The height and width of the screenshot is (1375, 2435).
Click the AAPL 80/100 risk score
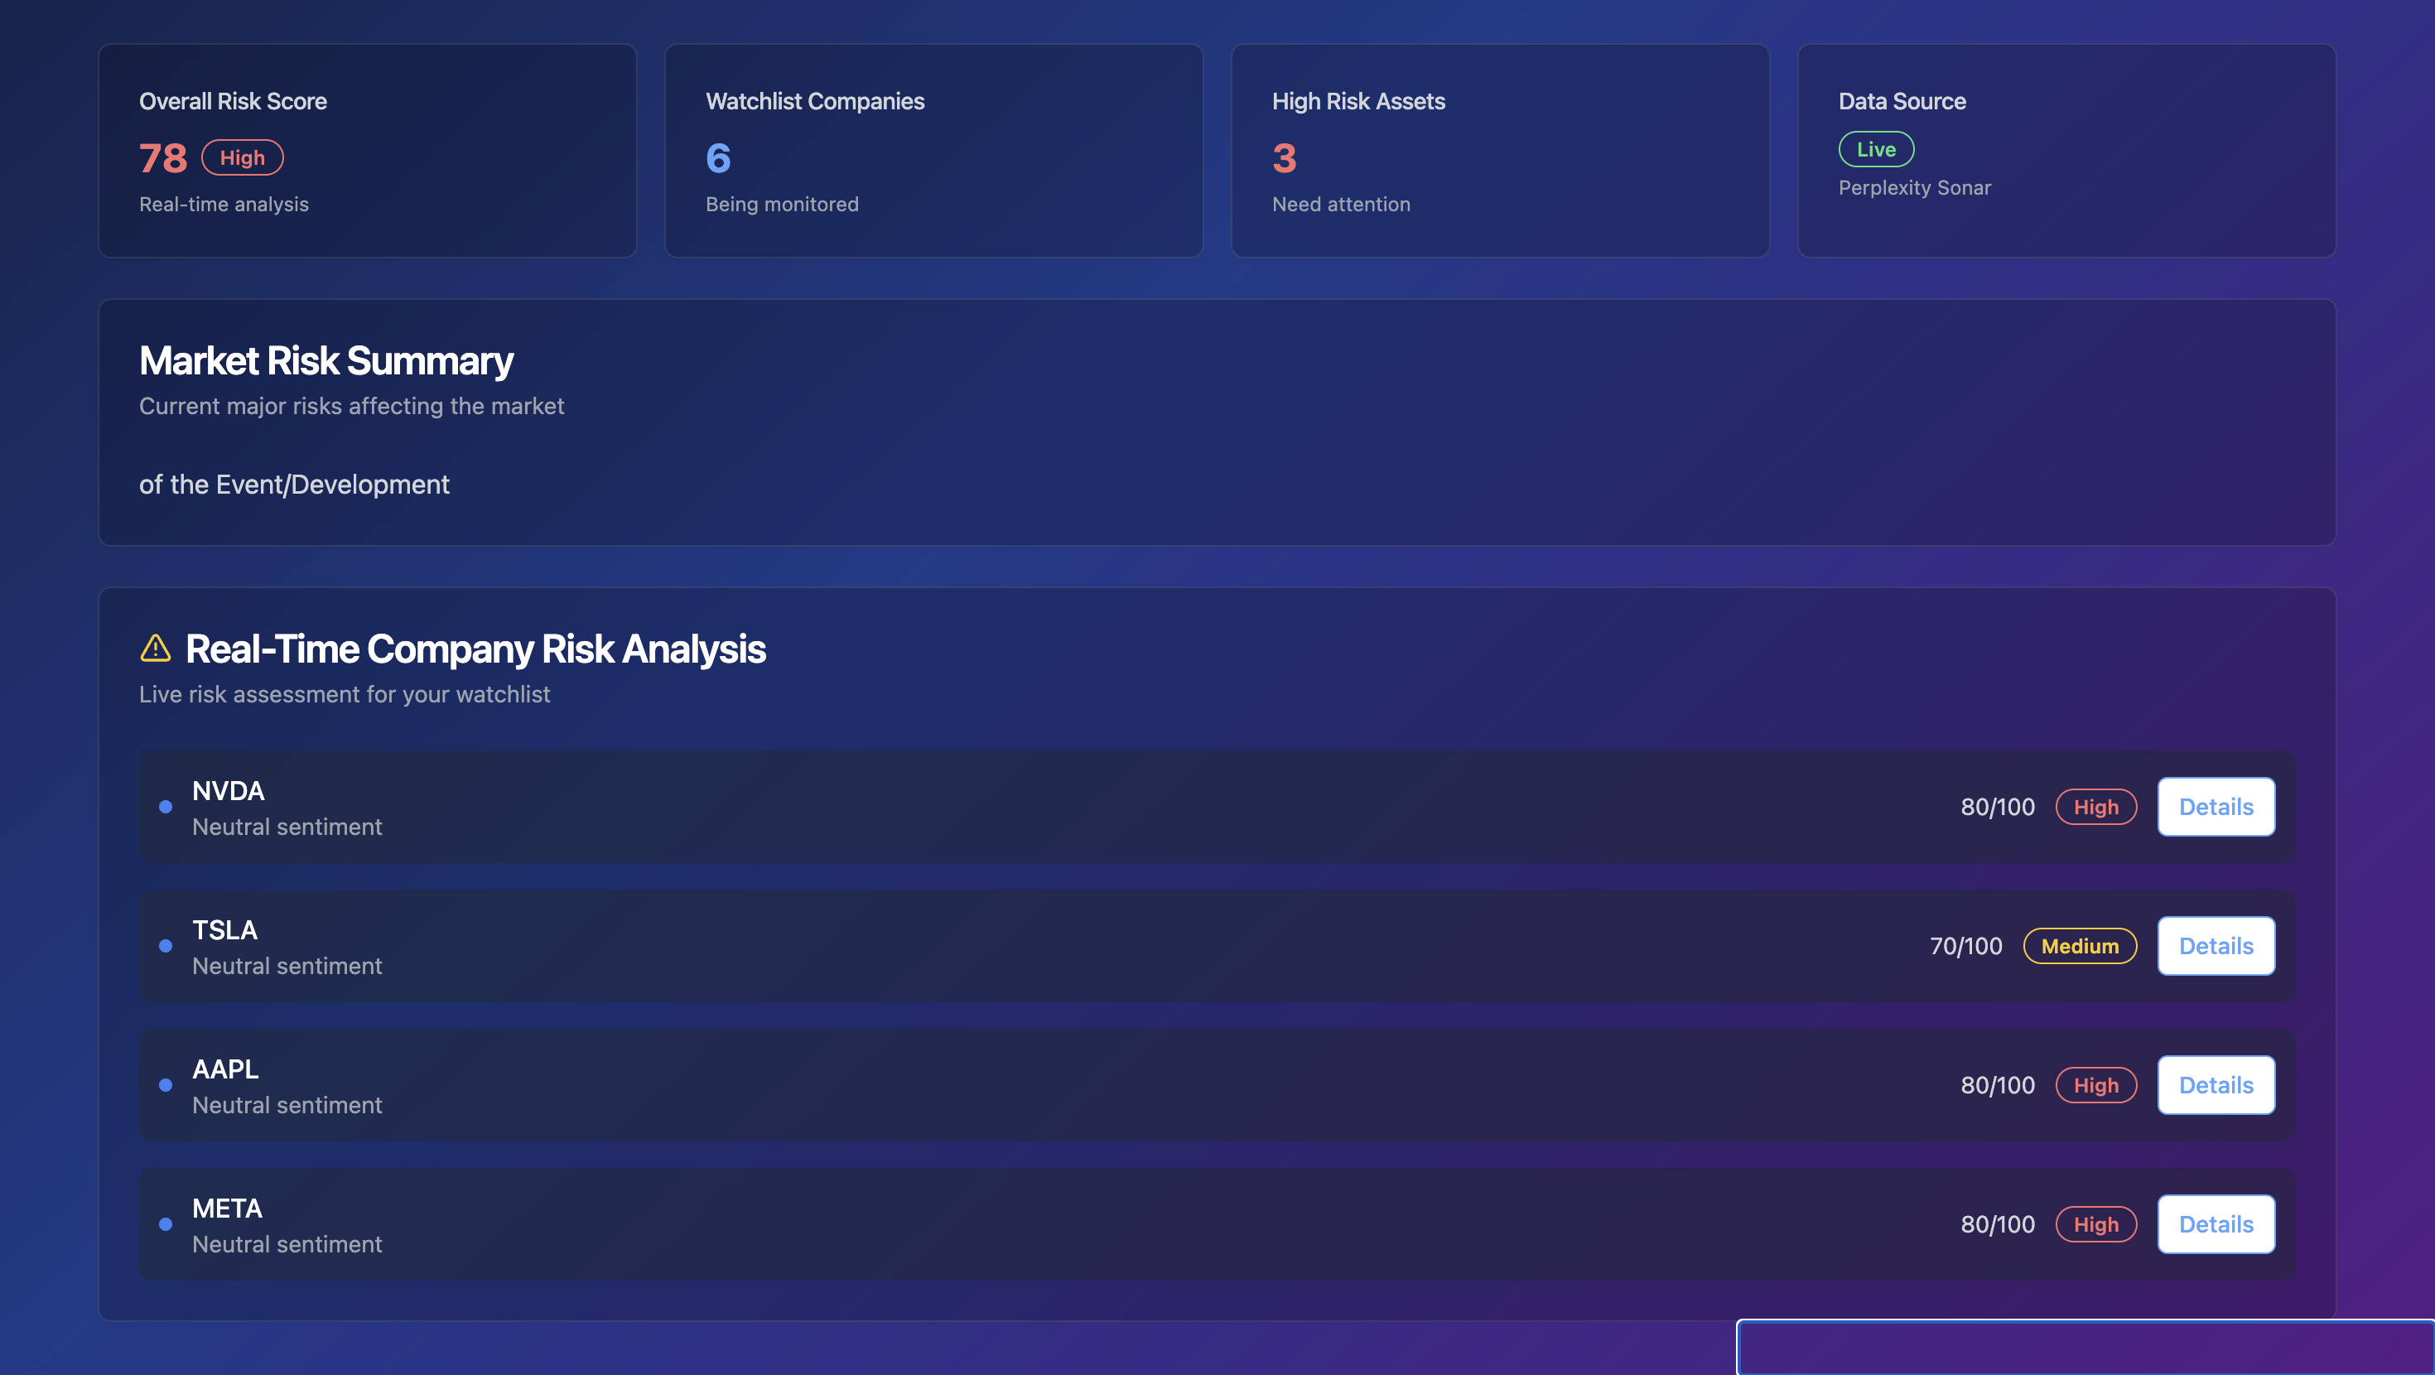(1996, 1085)
